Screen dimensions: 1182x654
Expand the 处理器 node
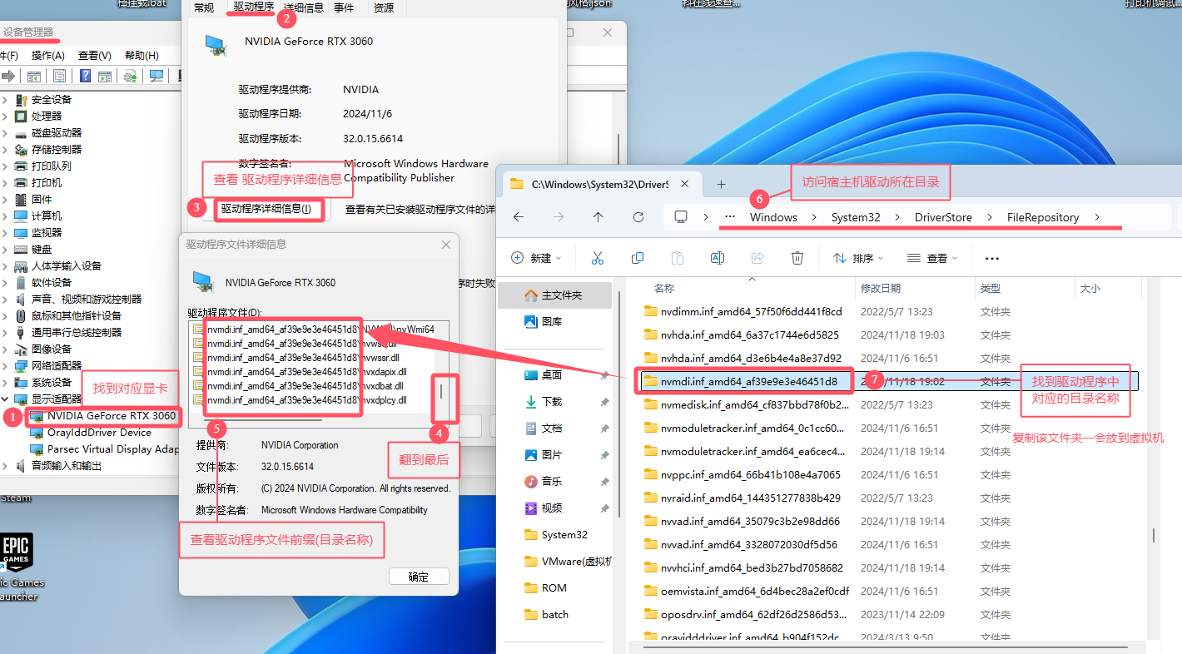click(5, 116)
